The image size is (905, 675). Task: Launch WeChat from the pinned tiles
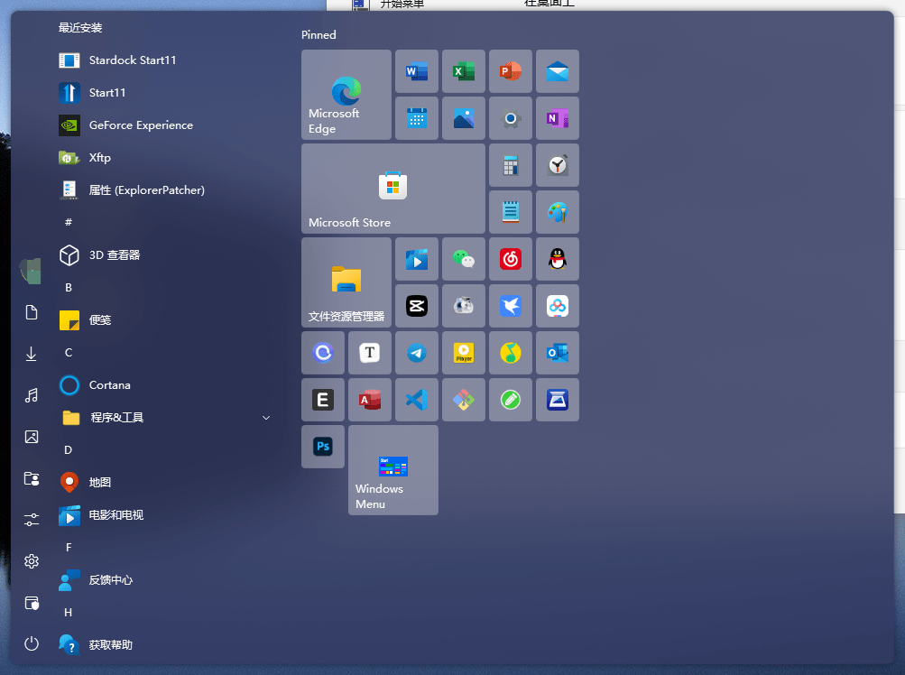(x=464, y=259)
